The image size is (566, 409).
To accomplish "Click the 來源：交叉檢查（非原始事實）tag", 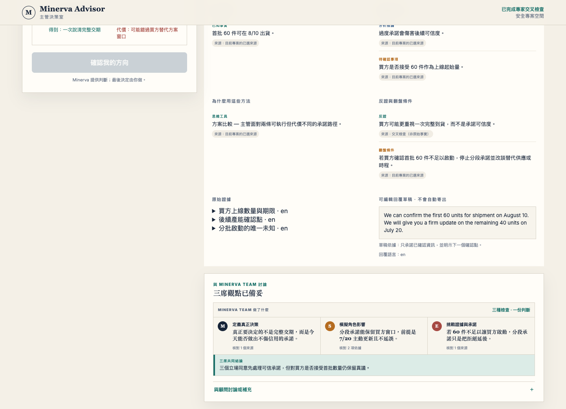I will click(x=406, y=134).
